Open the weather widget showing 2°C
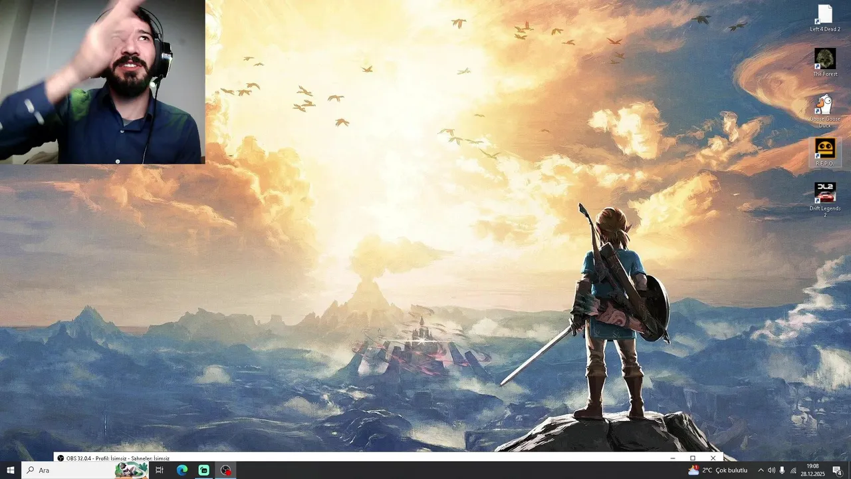 (718, 470)
